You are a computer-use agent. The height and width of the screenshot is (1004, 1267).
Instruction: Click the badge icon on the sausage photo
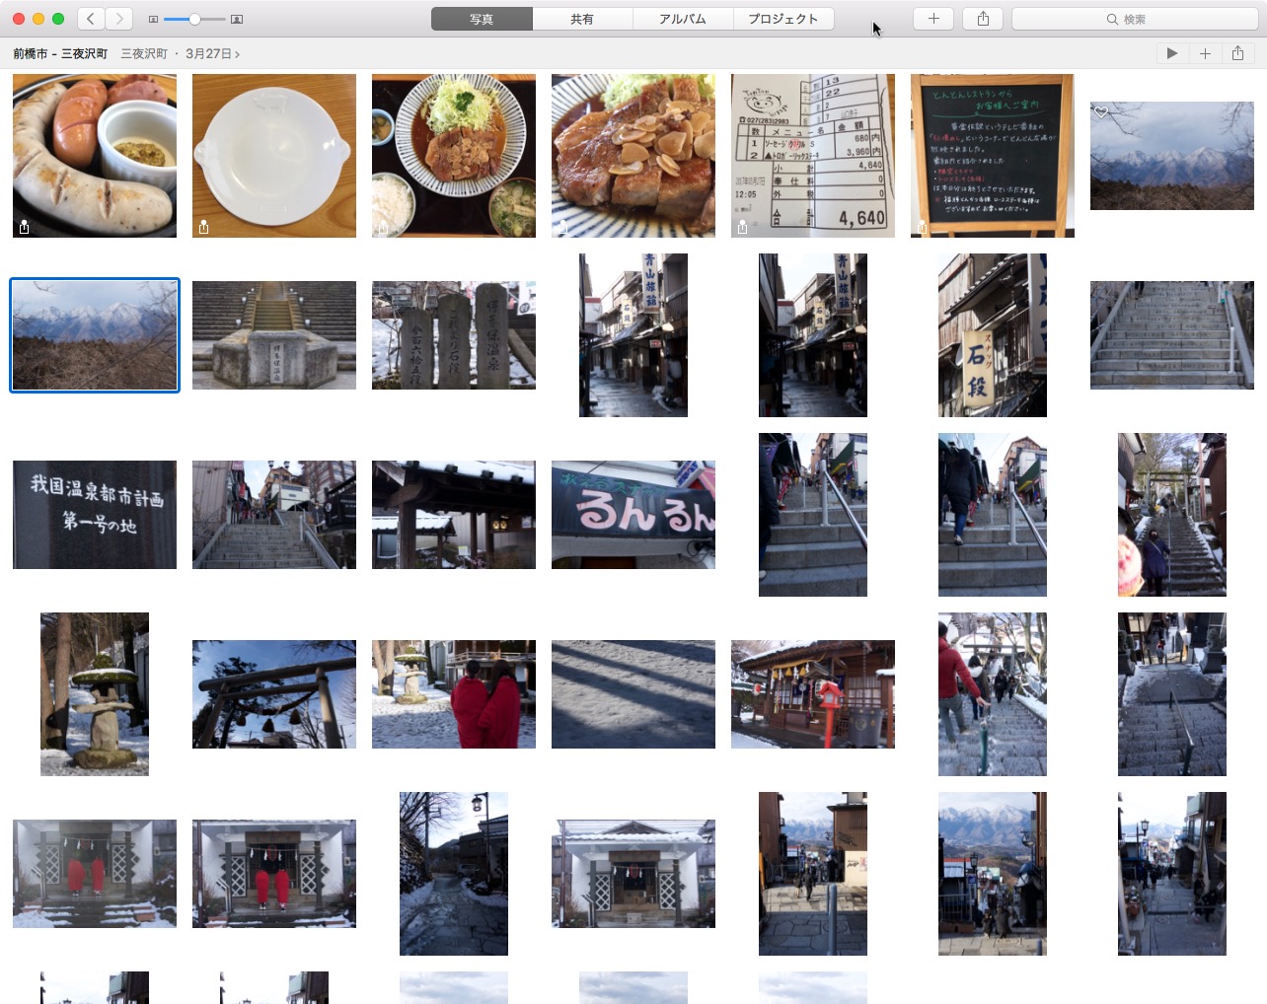(x=24, y=228)
